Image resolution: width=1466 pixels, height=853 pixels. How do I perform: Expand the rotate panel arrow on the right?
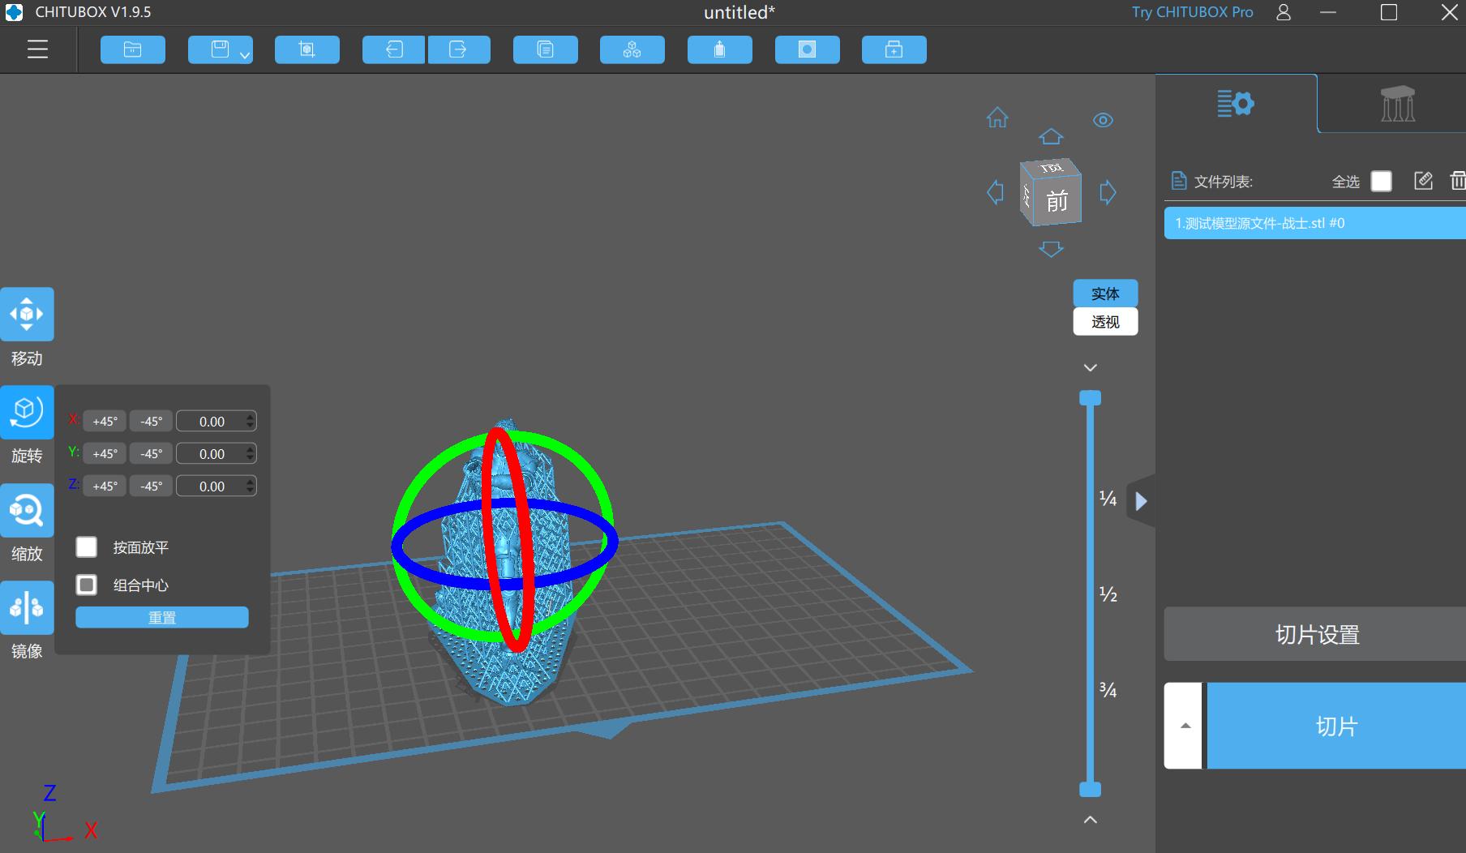[1142, 501]
